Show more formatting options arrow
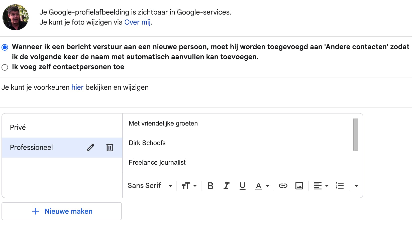This screenshot has width=418, height=228. [356, 186]
